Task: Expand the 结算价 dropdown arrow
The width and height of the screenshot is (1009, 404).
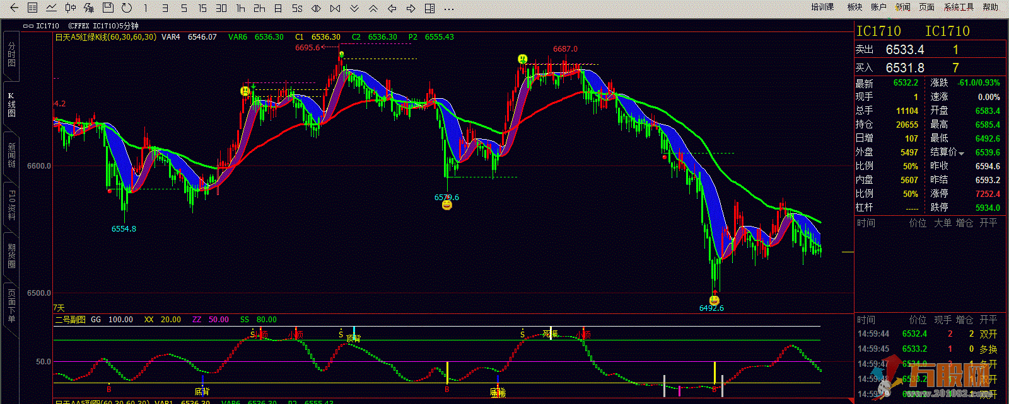Action: pyautogui.click(x=962, y=153)
